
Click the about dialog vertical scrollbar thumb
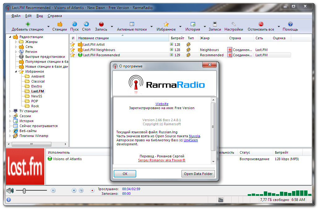(213, 127)
